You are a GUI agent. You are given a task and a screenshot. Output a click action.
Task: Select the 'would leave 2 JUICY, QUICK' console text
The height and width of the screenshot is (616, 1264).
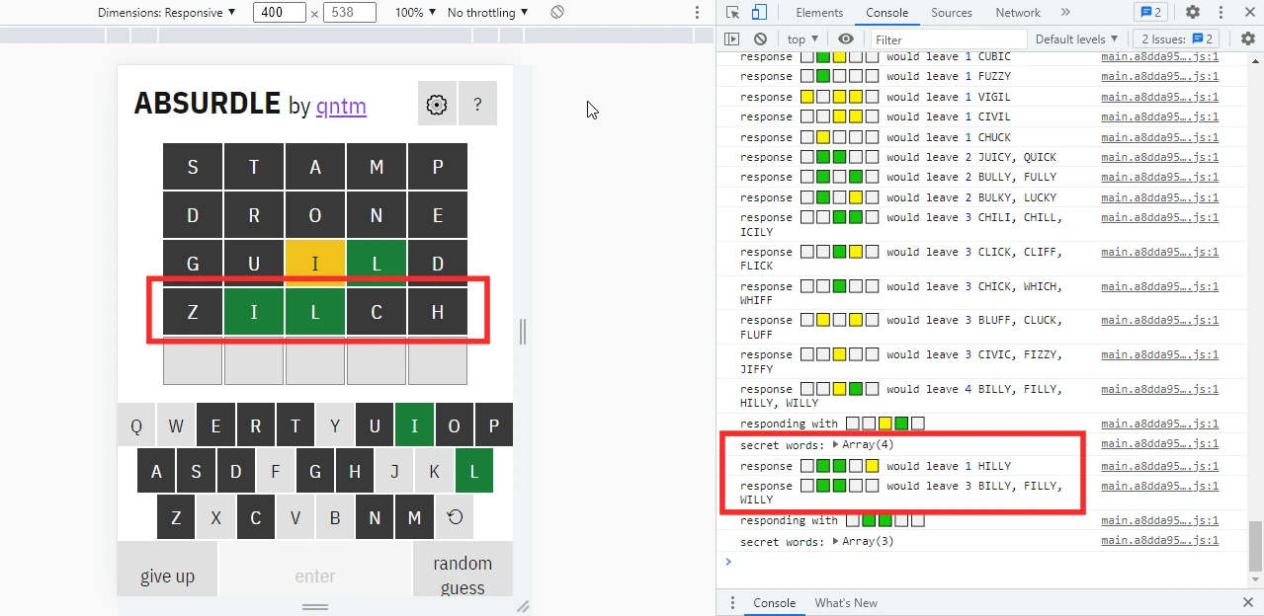[971, 157]
